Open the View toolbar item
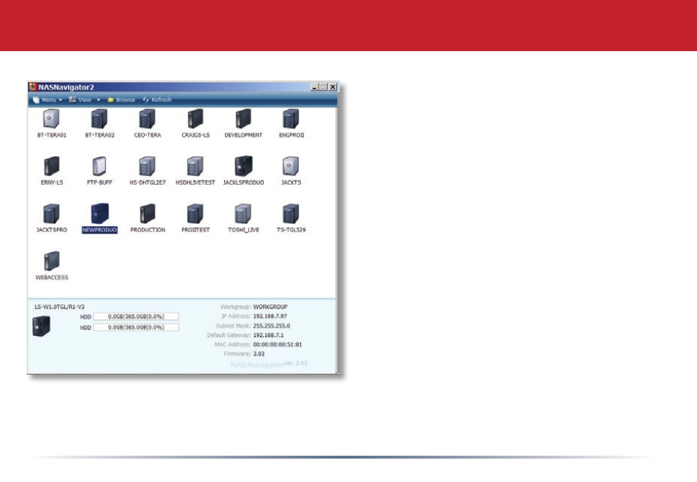The width and height of the screenshot is (697, 482). pyautogui.click(x=85, y=100)
